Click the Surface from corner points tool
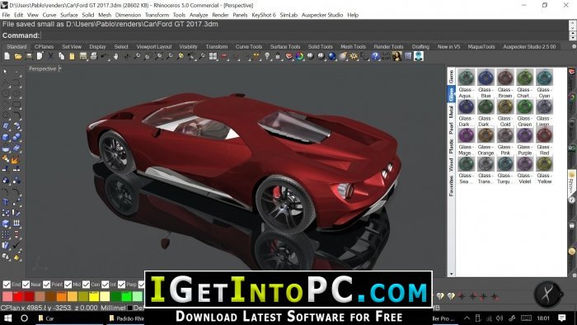Image resolution: width=577 pixels, height=325 pixels. point(6,126)
